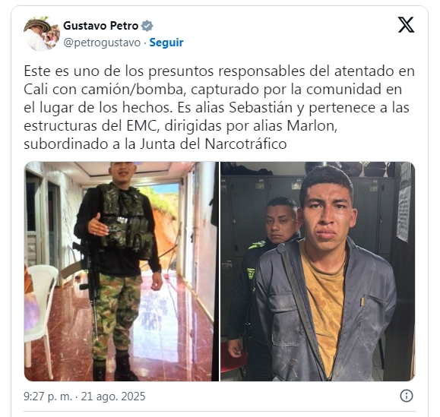440x417 pixels.
Task: Click the tweet text line starting 'Este es uno'
Action: click(x=219, y=71)
